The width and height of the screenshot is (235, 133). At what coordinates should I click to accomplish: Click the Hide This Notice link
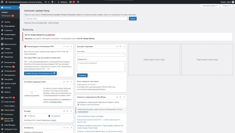point(53,23)
